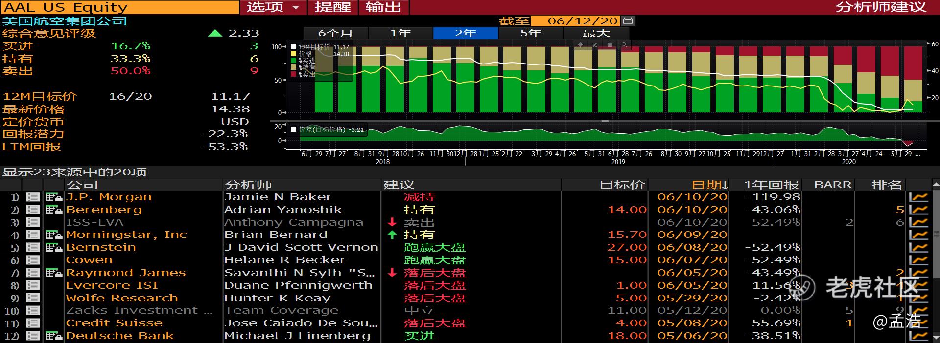
Task: Click the AAL US Equity security field
Action: (119, 7)
